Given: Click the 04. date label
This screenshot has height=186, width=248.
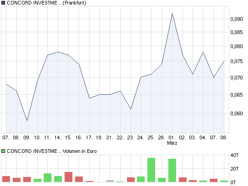Looking at the screenshot, I should click(x=203, y=137).
